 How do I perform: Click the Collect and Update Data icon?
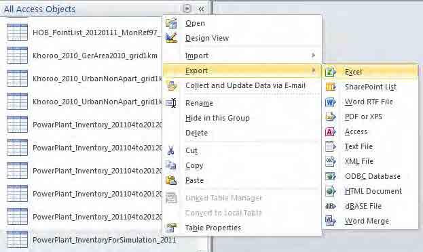click(x=171, y=85)
